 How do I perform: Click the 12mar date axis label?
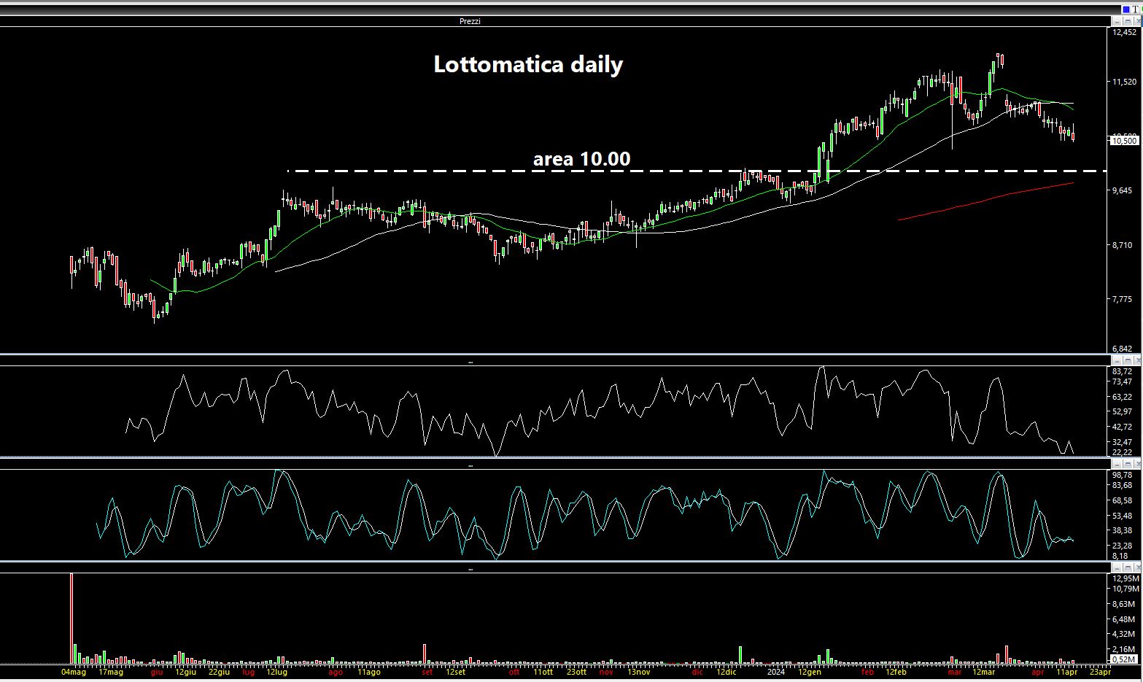pyautogui.click(x=984, y=672)
